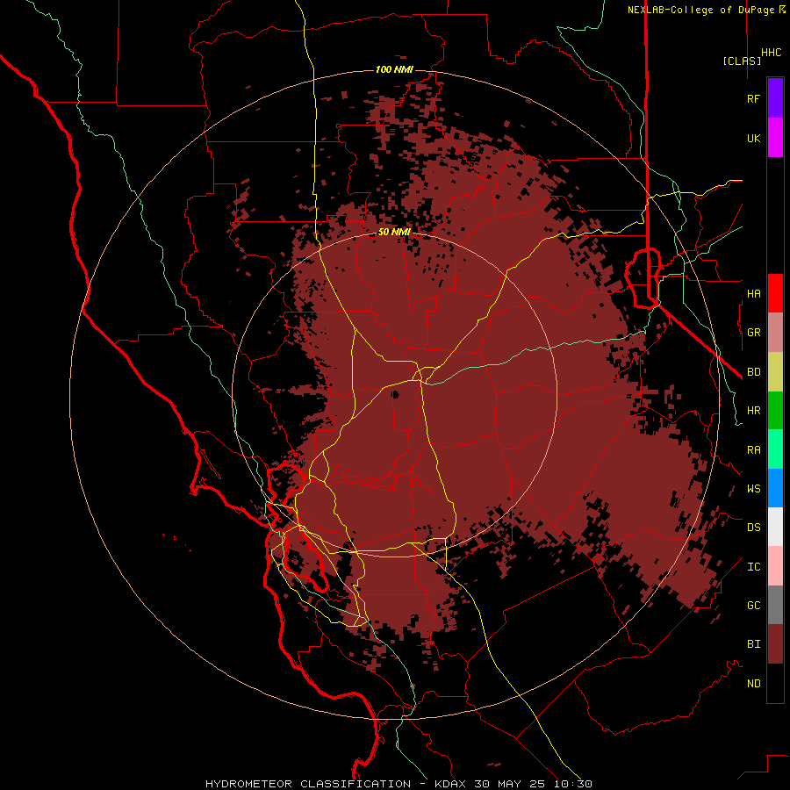Click the 'UK' legend label
Viewport: 790px width, 790px height.
(x=754, y=139)
